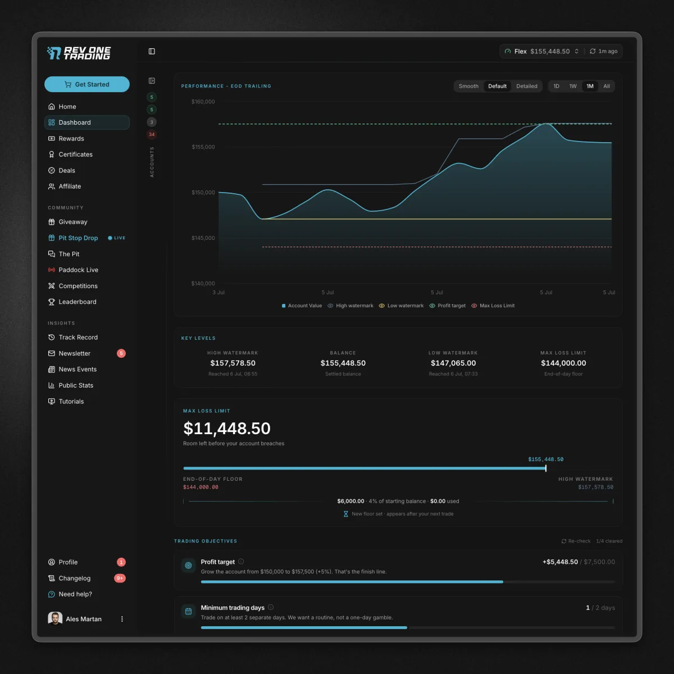Toggle Profit target series visibility
This screenshot has height=674, width=674.
tap(448, 306)
